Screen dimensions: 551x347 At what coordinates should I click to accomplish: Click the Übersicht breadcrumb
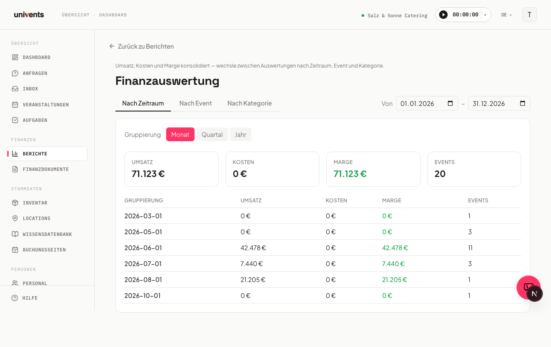(x=76, y=15)
